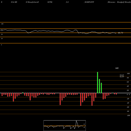Click the 'SI(TM)' header label
This screenshot has width=131, height=131.
(50, 2)
